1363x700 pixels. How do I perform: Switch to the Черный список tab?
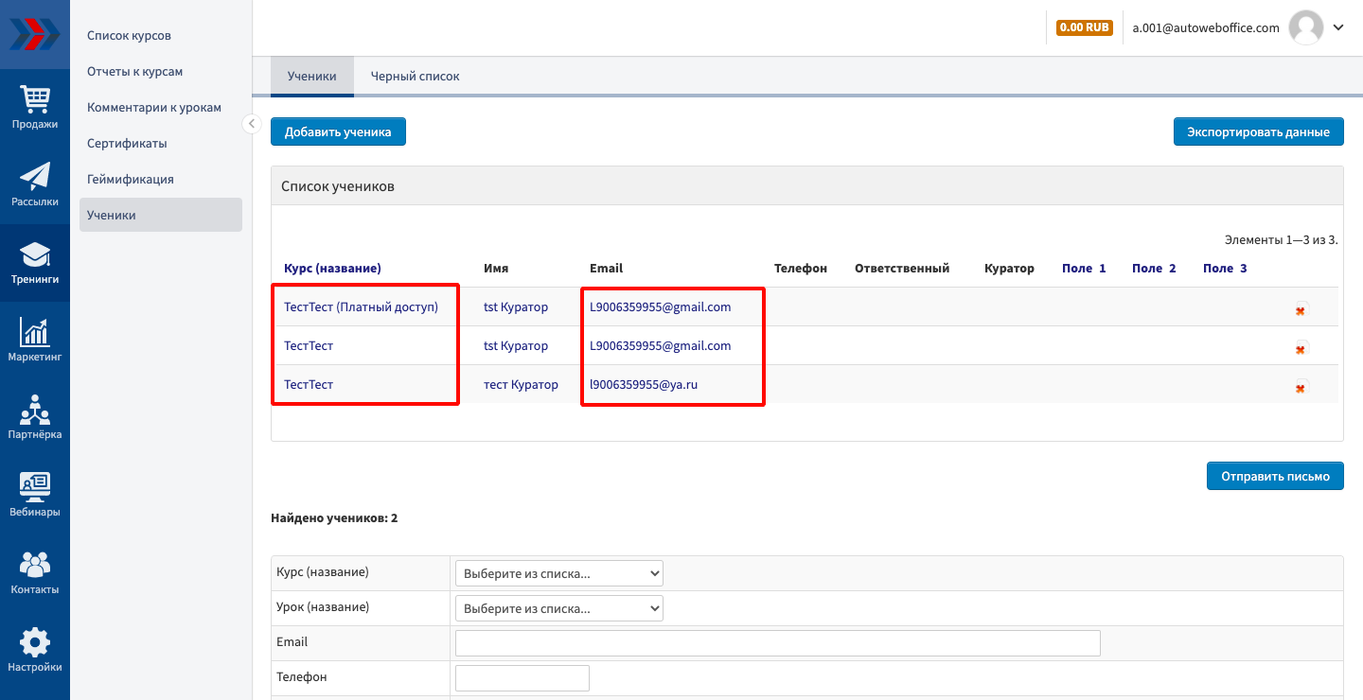point(415,77)
